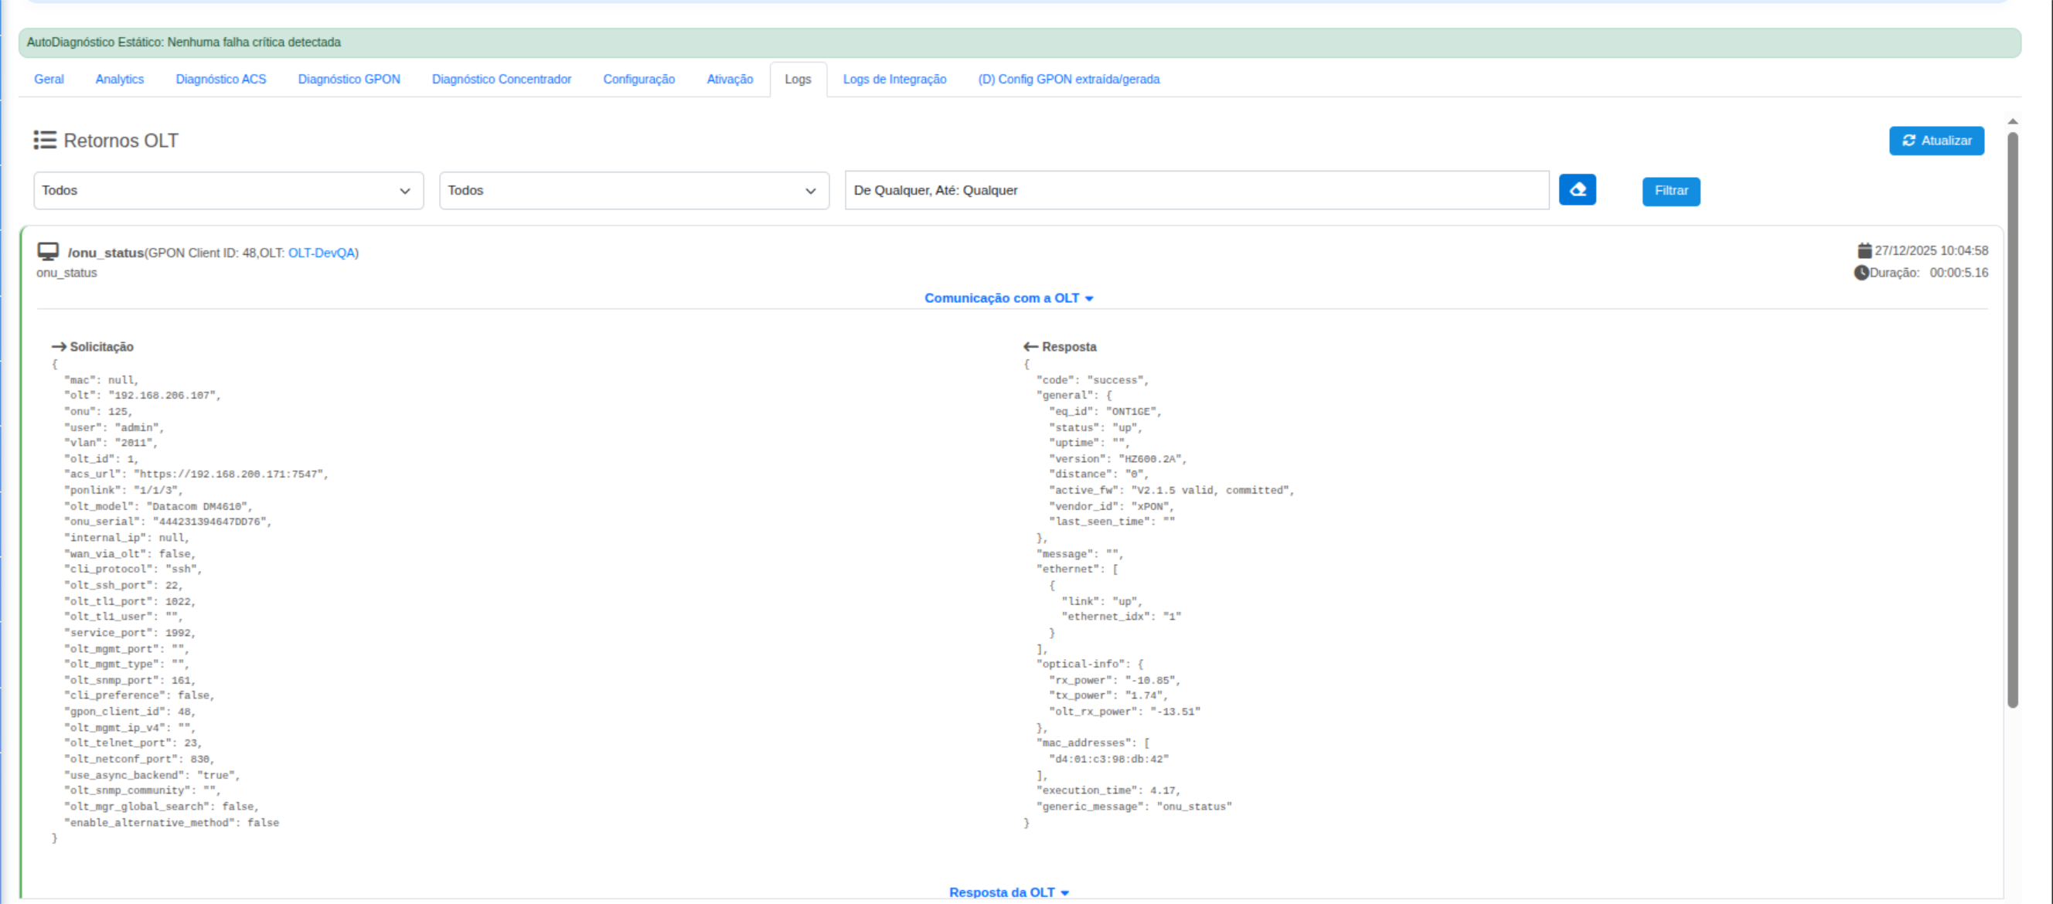Click the blue eraser icon to clear filters

tap(1578, 189)
